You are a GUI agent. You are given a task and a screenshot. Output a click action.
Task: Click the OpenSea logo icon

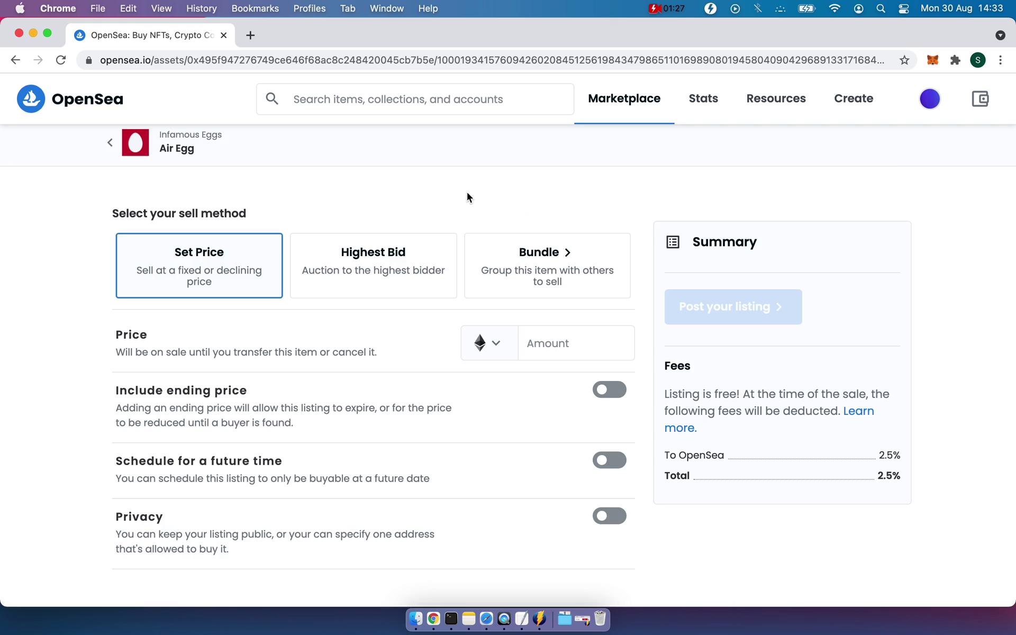coord(31,99)
